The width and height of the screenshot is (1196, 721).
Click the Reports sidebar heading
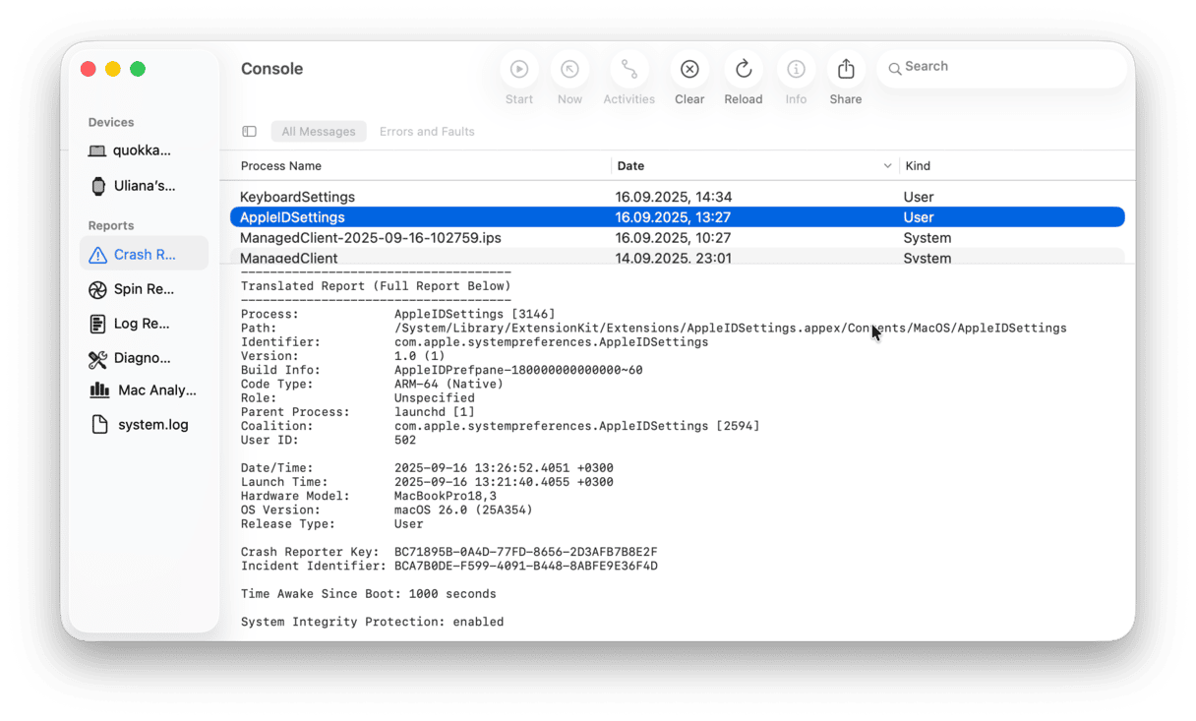pyautogui.click(x=111, y=226)
